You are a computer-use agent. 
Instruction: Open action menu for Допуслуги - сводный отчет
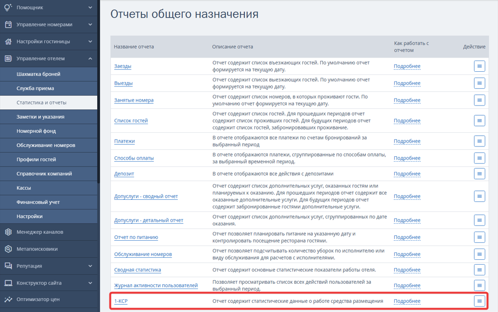click(x=479, y=196)
